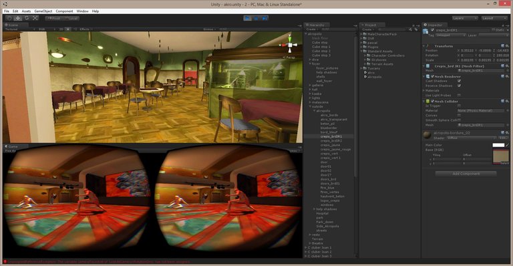Viewport: 513px width, 266px height.
Task: Collapse the Standard Assets folder
Action: coord(361,51)
